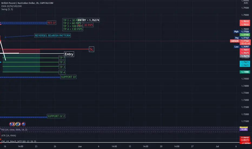Select the SUPPORT LV 2 label
This screenshot has height=149, width=252.
[56, 116]
